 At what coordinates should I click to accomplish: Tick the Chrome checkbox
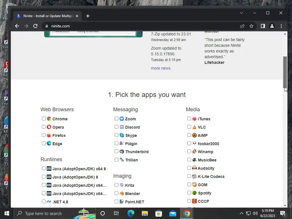pyautogui.click(x=44, y=118)
